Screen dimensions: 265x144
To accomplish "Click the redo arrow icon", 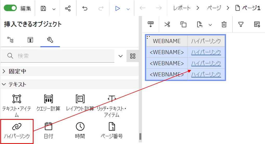I will [x=101, y=8].
